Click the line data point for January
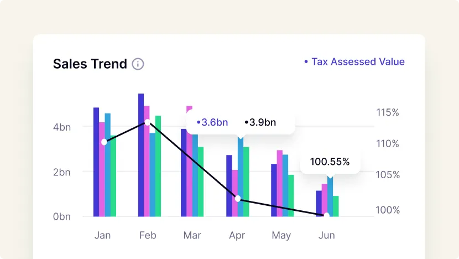This screenshot has width=459, height=259. click(104, 142)
